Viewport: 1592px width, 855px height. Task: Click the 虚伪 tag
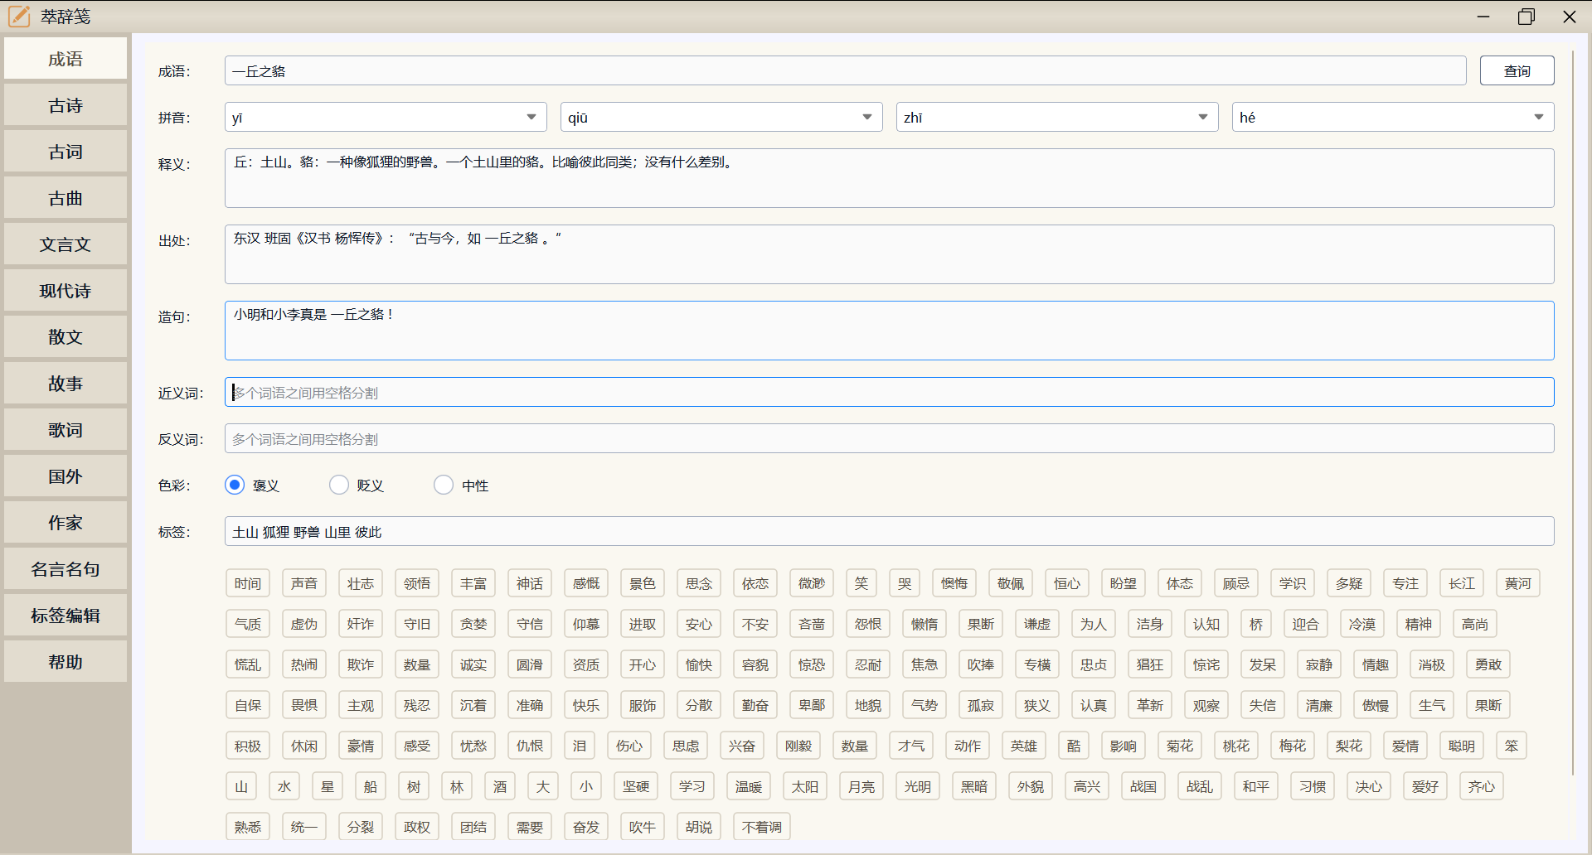[x=304, y=624]
